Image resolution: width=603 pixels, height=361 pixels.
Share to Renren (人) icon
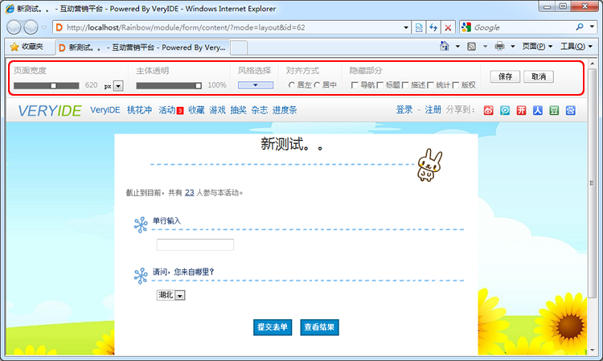pyautogui.click(x=538, y=111)
